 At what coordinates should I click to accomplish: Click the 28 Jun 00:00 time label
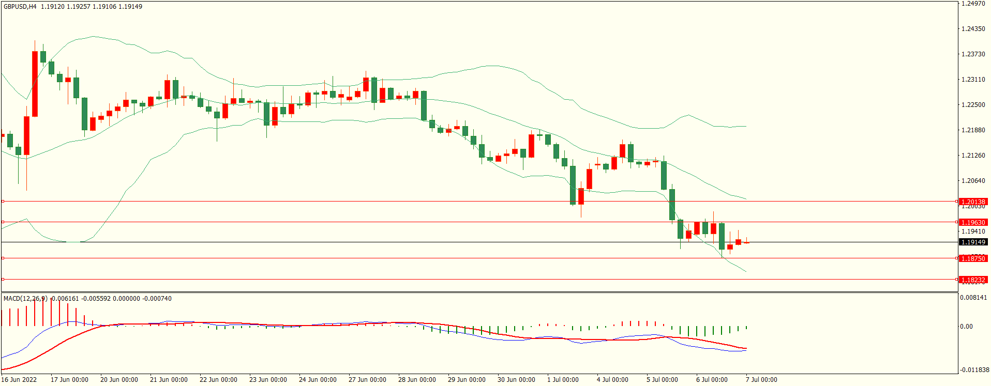[417, 379]
